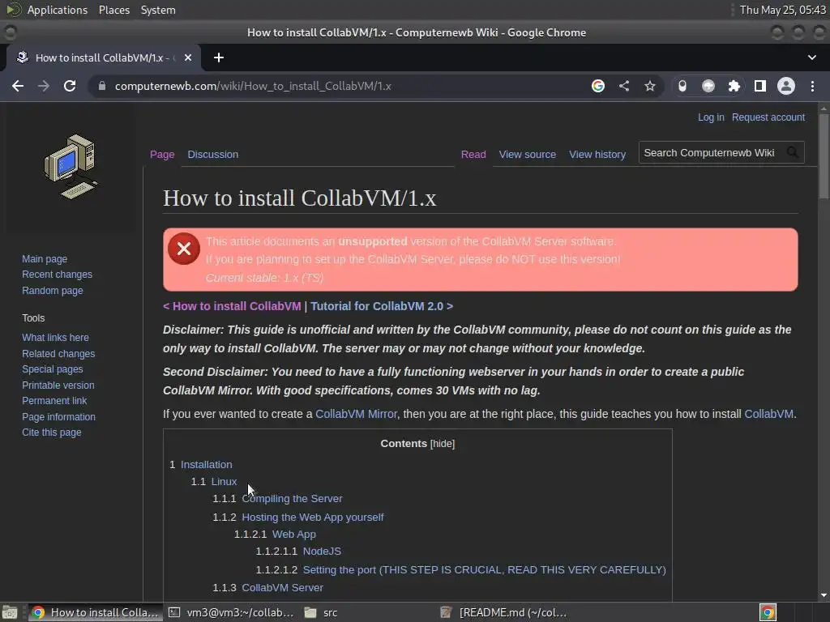Image resolution: width=830 pixels, height=622 pixels.
Task: Go to the Main page link
Action: click(x=45, y=259)
